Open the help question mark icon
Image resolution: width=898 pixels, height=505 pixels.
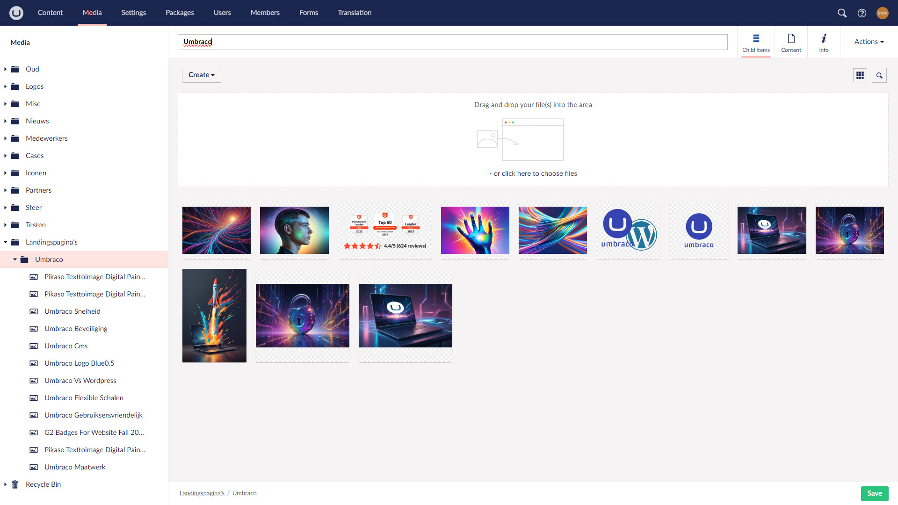pyautogui.click(x=862, y=13)
